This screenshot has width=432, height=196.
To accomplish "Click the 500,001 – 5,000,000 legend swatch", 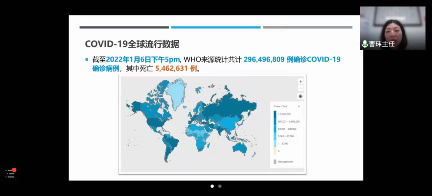I will pos(275,121).
